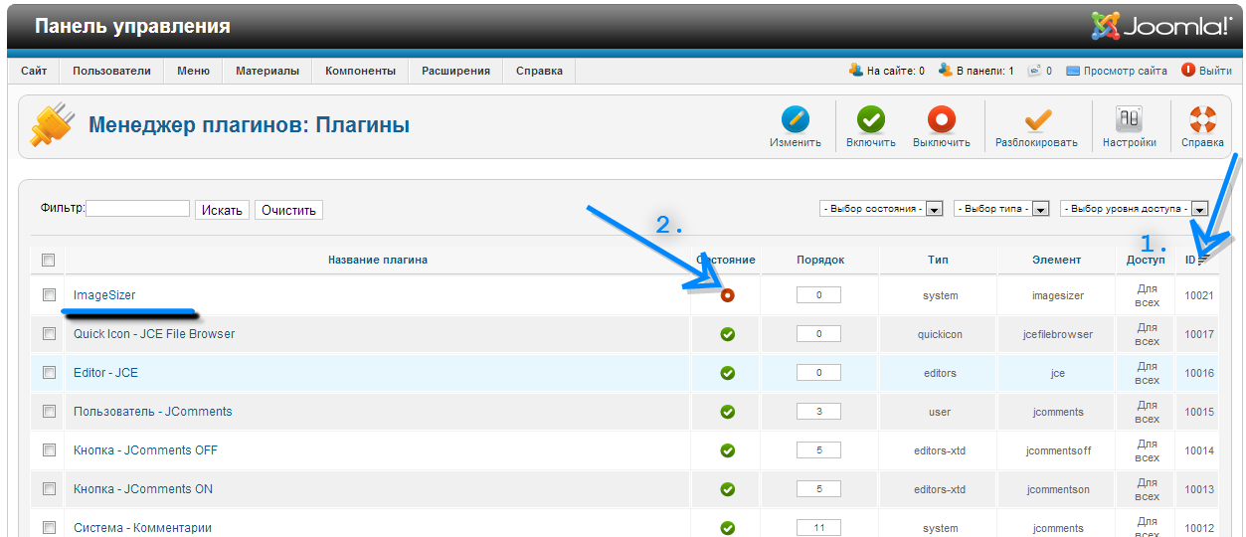
Task: Toggle the red status icon for ImageSizer
Action: pos(727,295)
